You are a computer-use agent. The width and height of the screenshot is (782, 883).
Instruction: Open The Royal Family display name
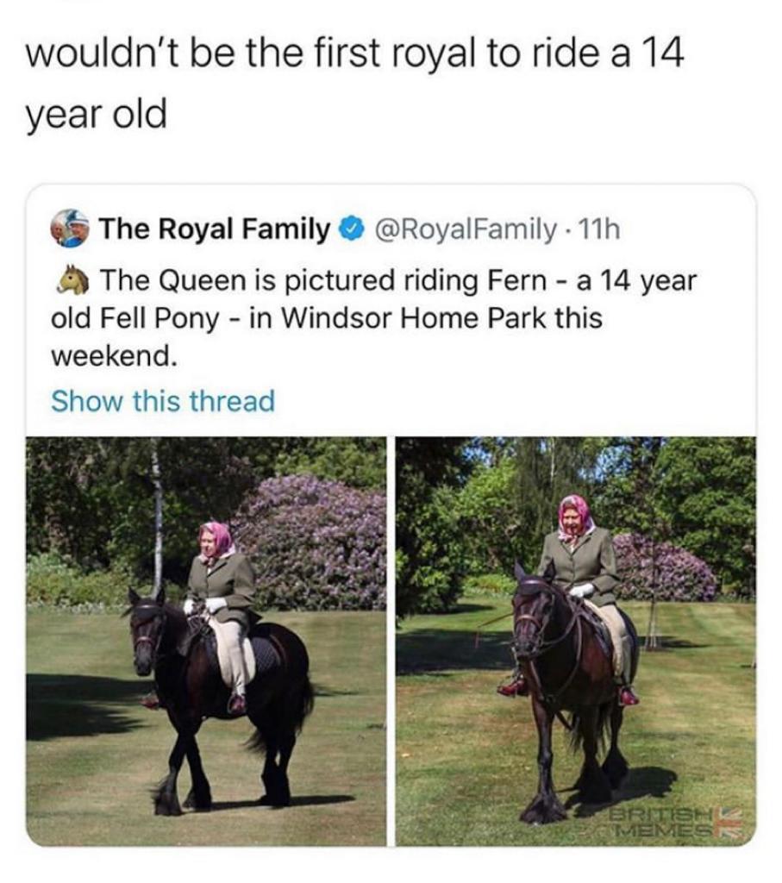coord(214,230)
